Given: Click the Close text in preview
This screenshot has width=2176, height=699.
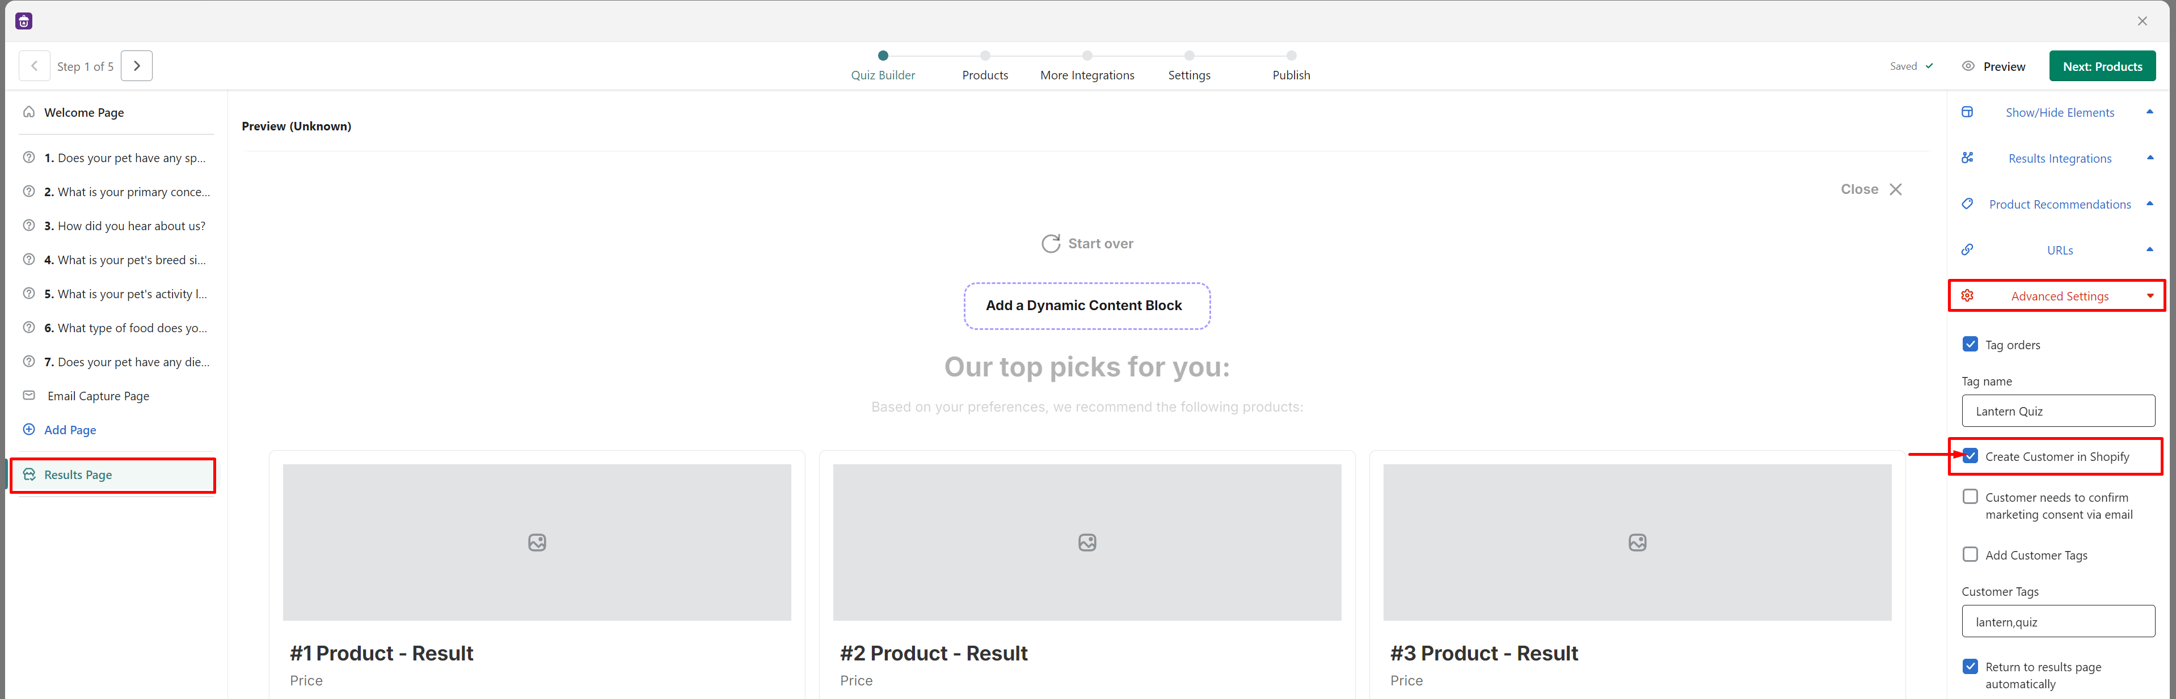Looking at the screenshot, I should [x=1859, y=189].
